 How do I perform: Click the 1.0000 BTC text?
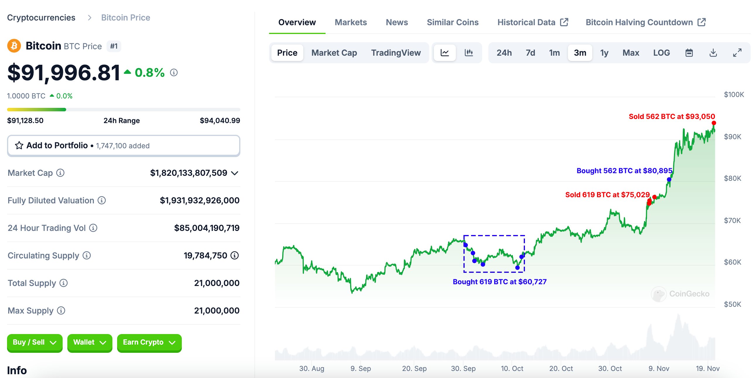click(26, 96)
